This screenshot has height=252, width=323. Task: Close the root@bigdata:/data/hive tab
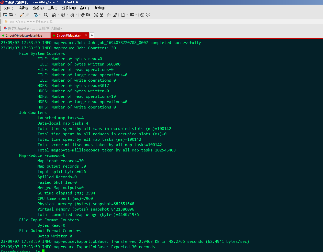[x=48, y=35]
